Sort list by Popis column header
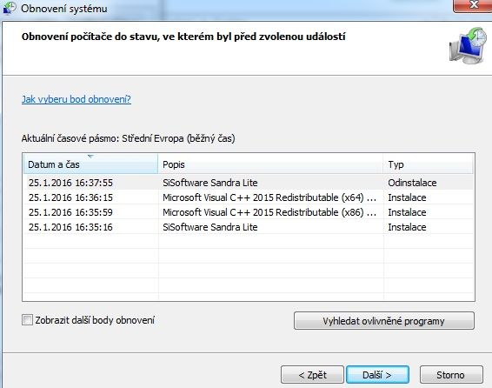492x388 pixels. pyautogui.click(x=270, y=164)
